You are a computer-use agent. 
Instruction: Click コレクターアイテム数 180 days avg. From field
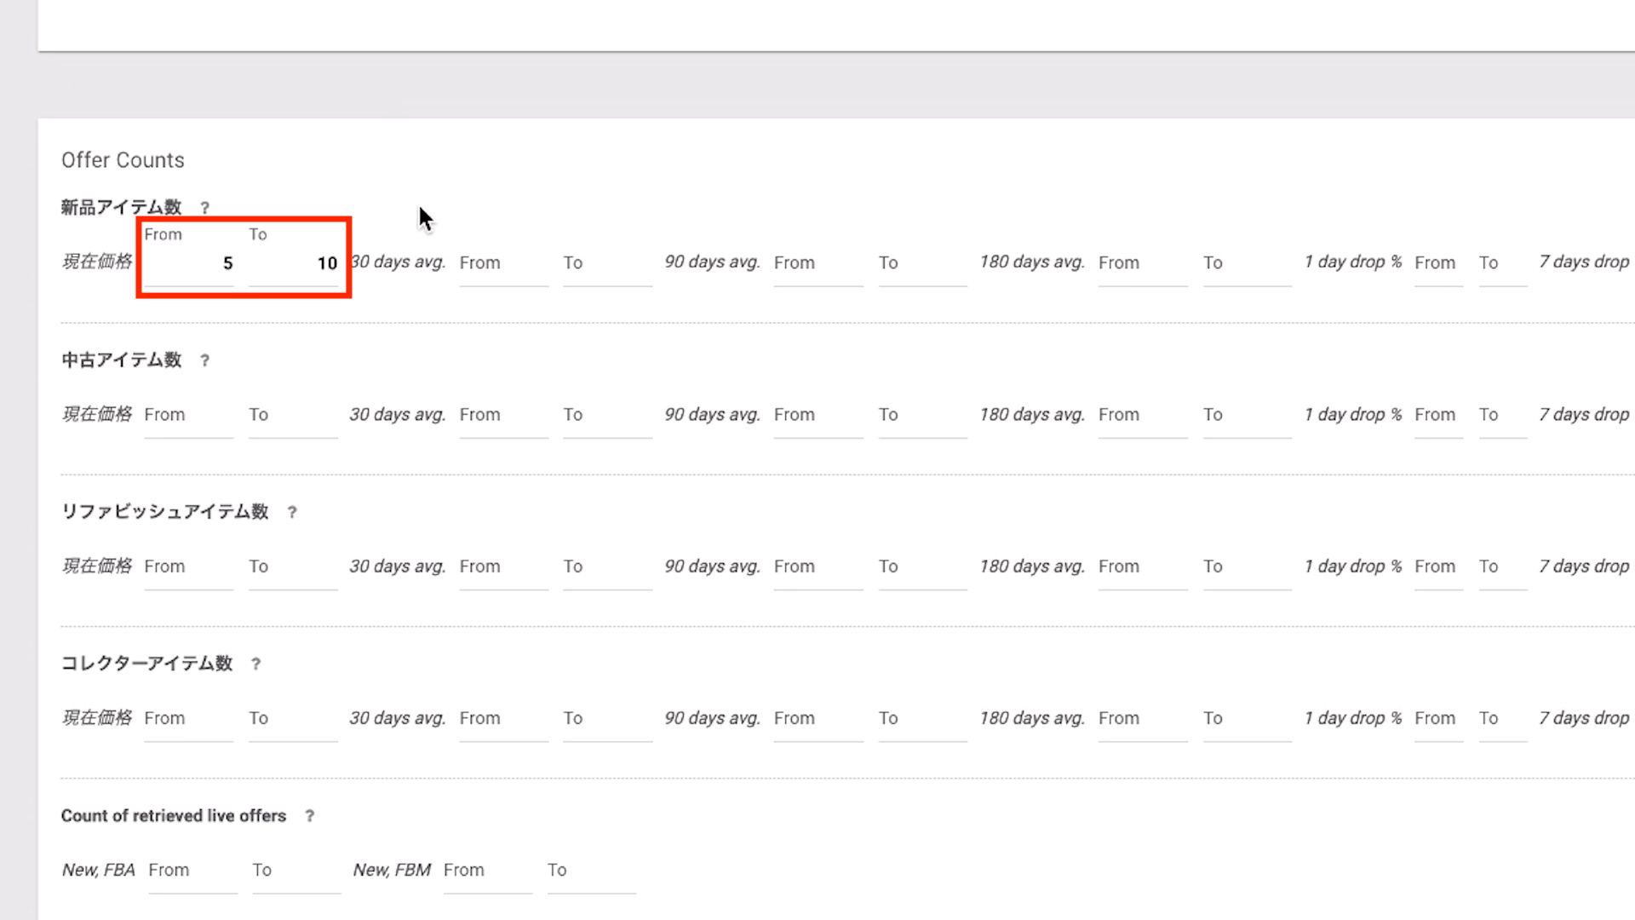coord(1142,719)
